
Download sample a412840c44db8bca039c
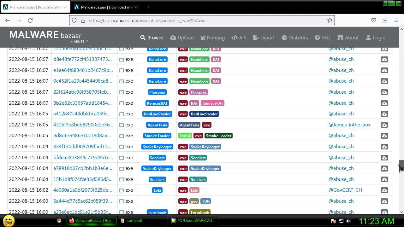coord(384,114)
